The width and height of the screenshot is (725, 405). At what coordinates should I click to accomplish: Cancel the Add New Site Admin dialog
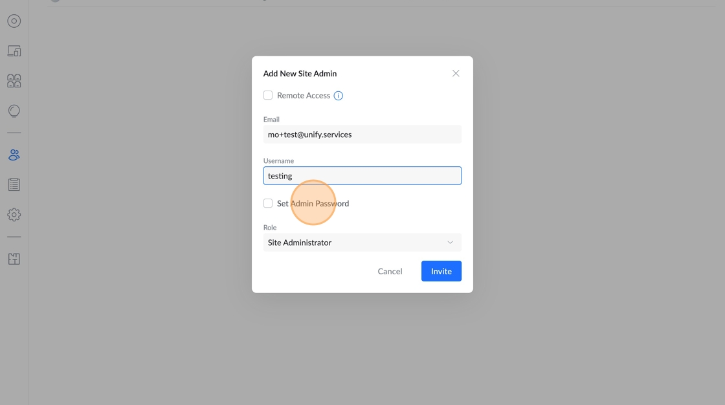click(390, 271)
